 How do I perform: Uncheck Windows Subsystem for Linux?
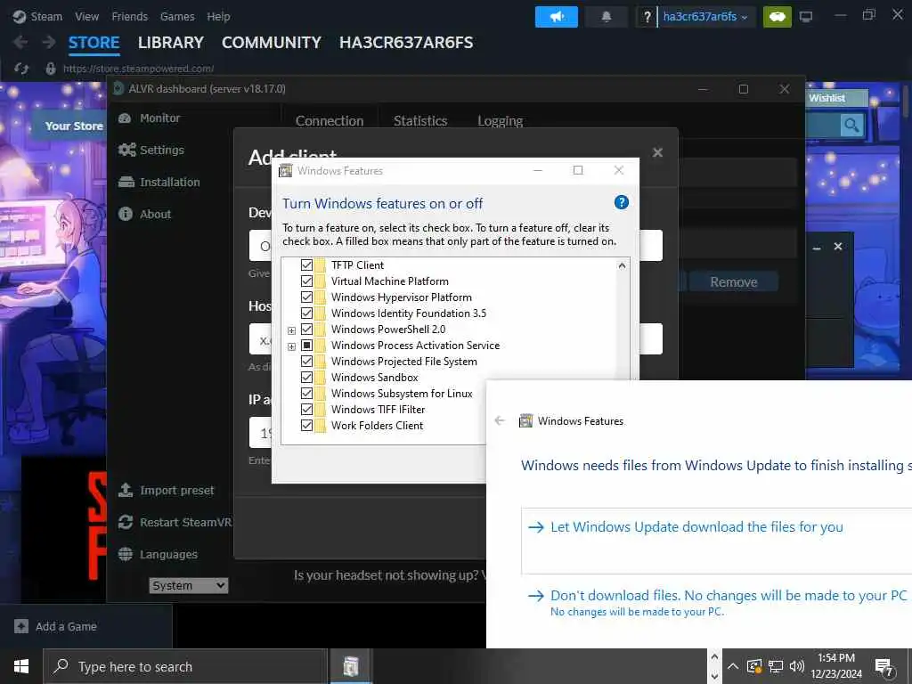[x=306, y=393]
